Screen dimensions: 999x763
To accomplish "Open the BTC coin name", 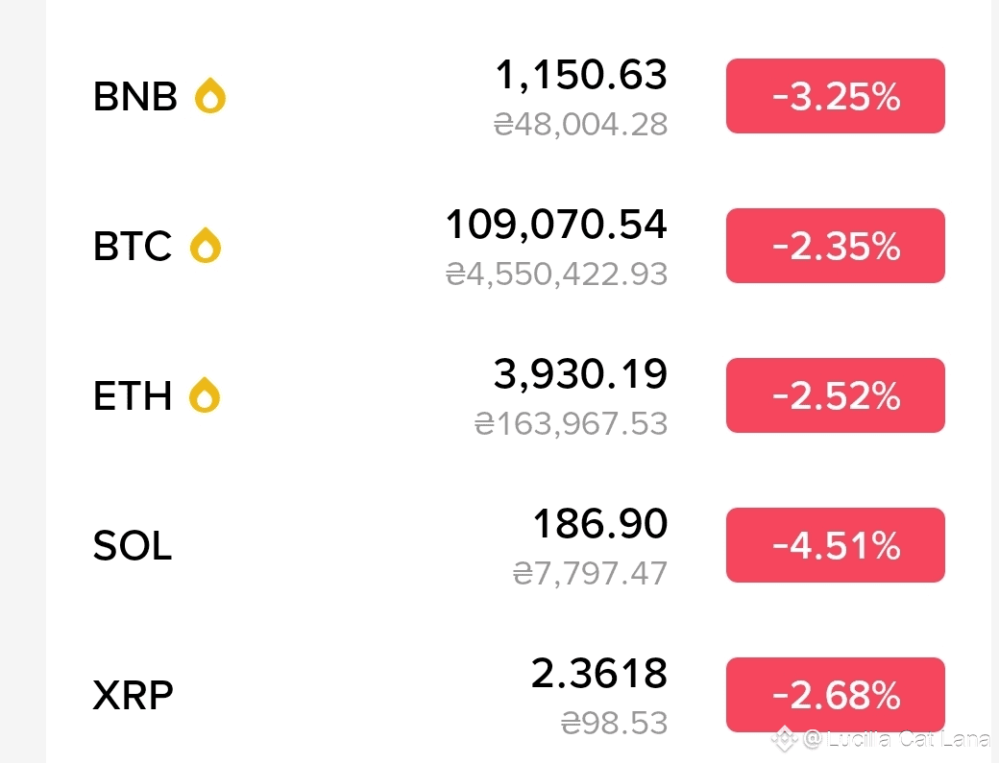I will pyautogui.click(x=133, y=246).
